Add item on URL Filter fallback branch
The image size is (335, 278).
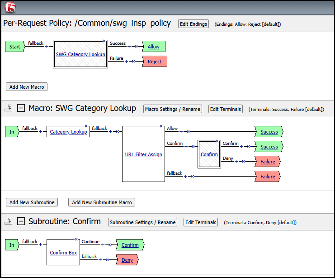(x=185, y=176)
